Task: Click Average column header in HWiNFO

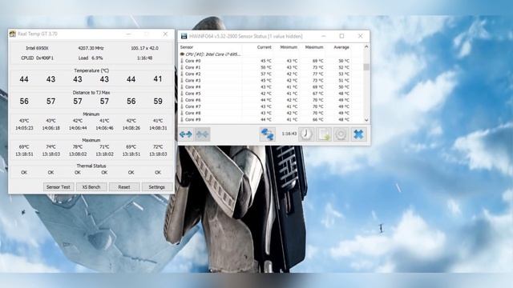Action: 341,47
